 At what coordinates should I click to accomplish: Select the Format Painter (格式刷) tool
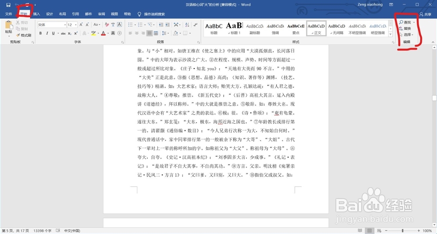[24, 35]
